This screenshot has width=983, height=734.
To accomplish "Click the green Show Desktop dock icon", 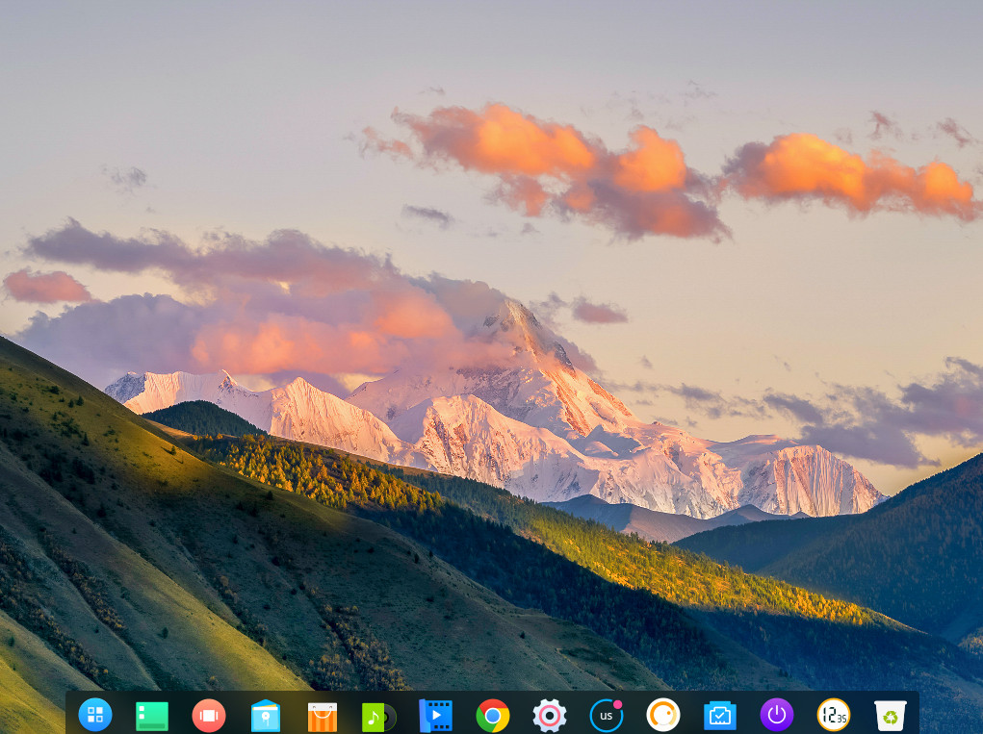I will pyautogui.click(x=152, y=716).
